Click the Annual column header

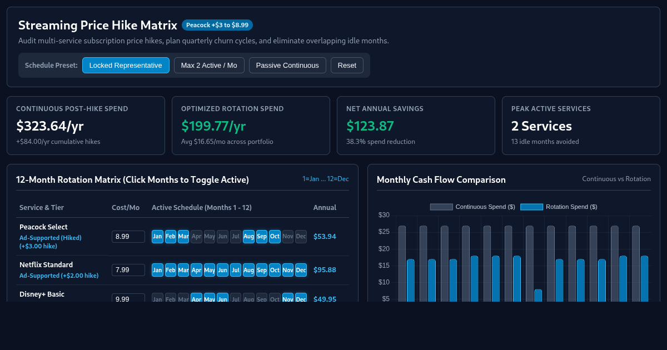click(325, 208)
